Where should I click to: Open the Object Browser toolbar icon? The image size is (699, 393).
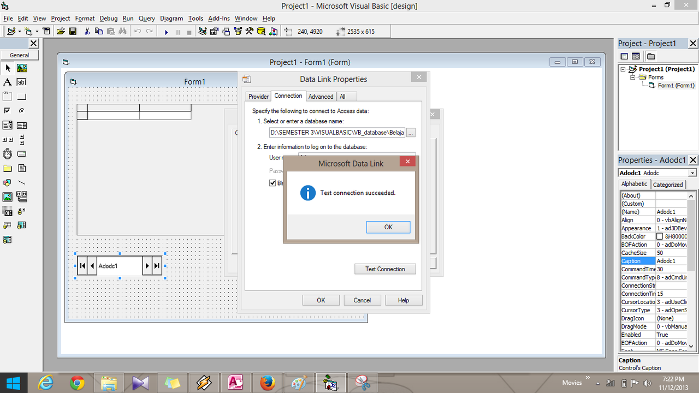point(238,32)
